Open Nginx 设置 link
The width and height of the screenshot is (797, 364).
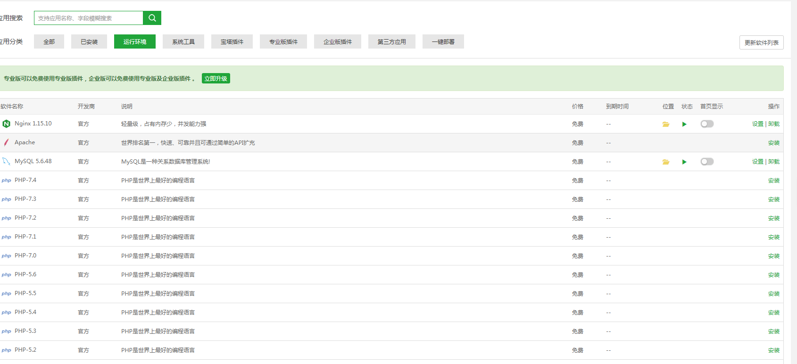tap(757, 124)
